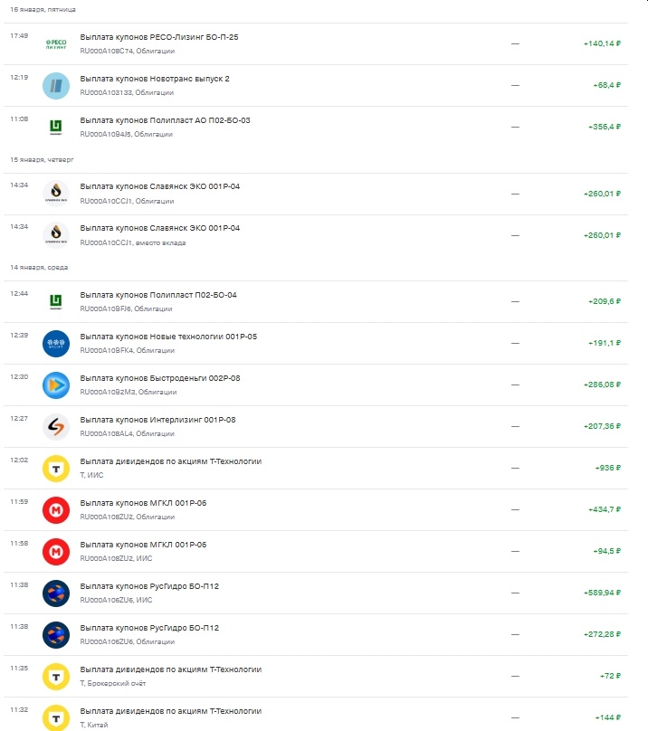
Task: Click the amount +191,1 ₽
Action: click(605, 343)
